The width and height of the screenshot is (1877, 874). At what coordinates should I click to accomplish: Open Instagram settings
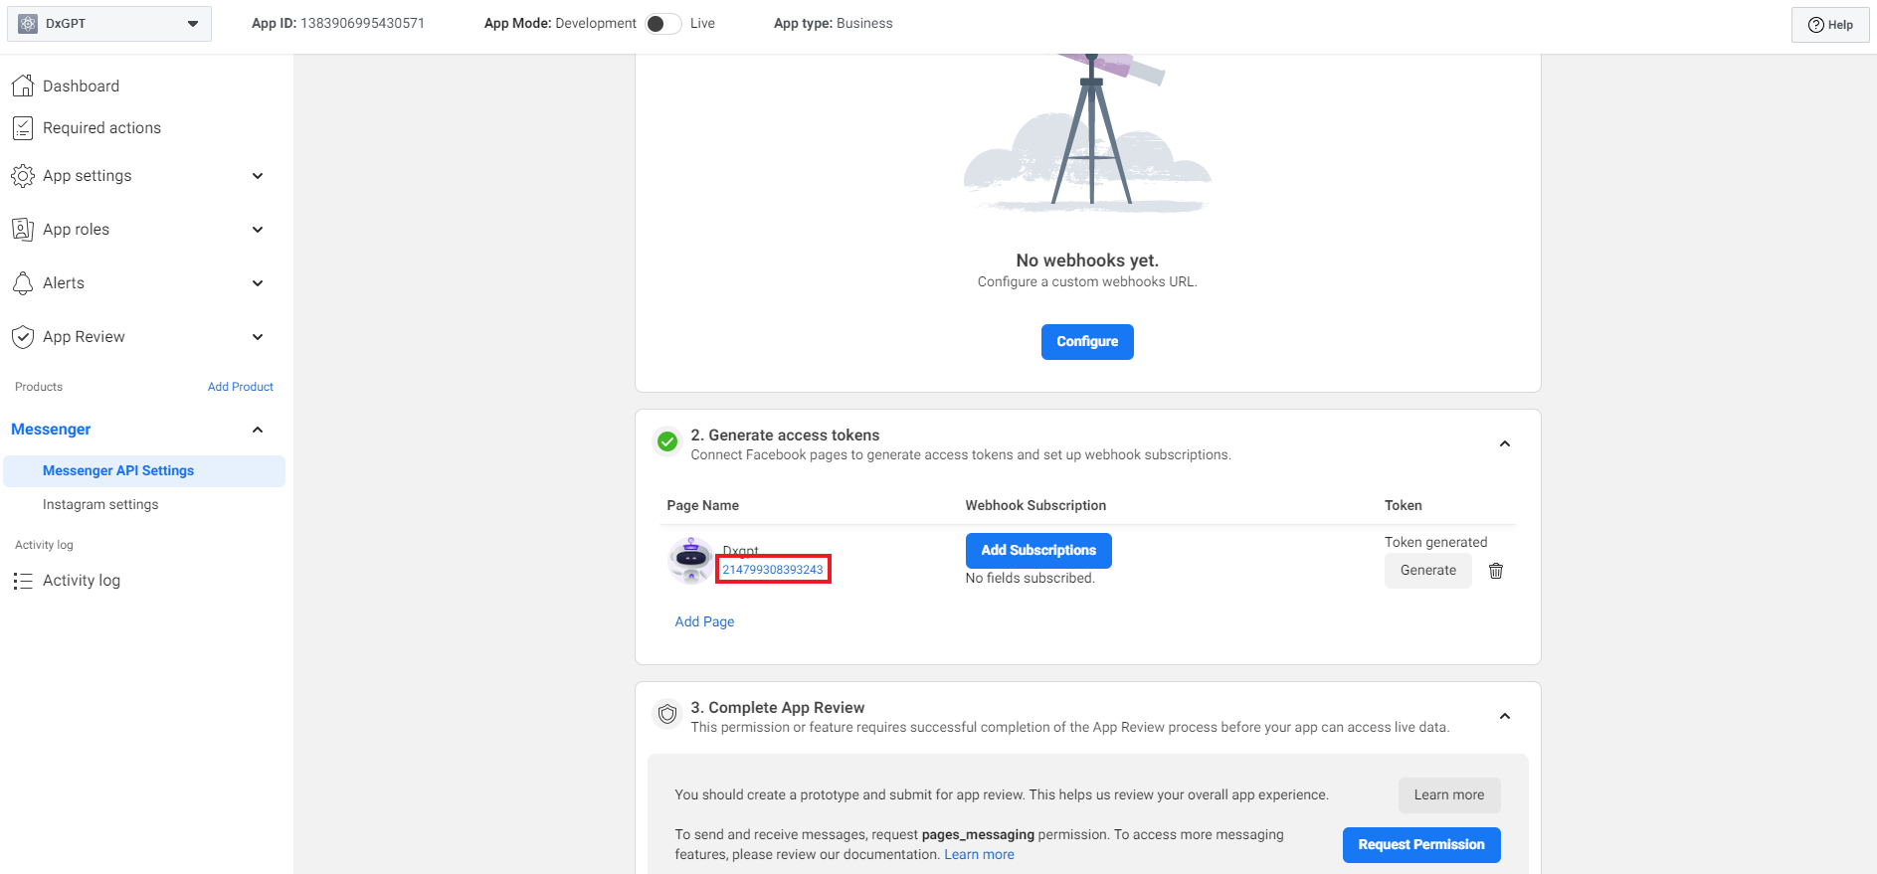pos(100,505)
